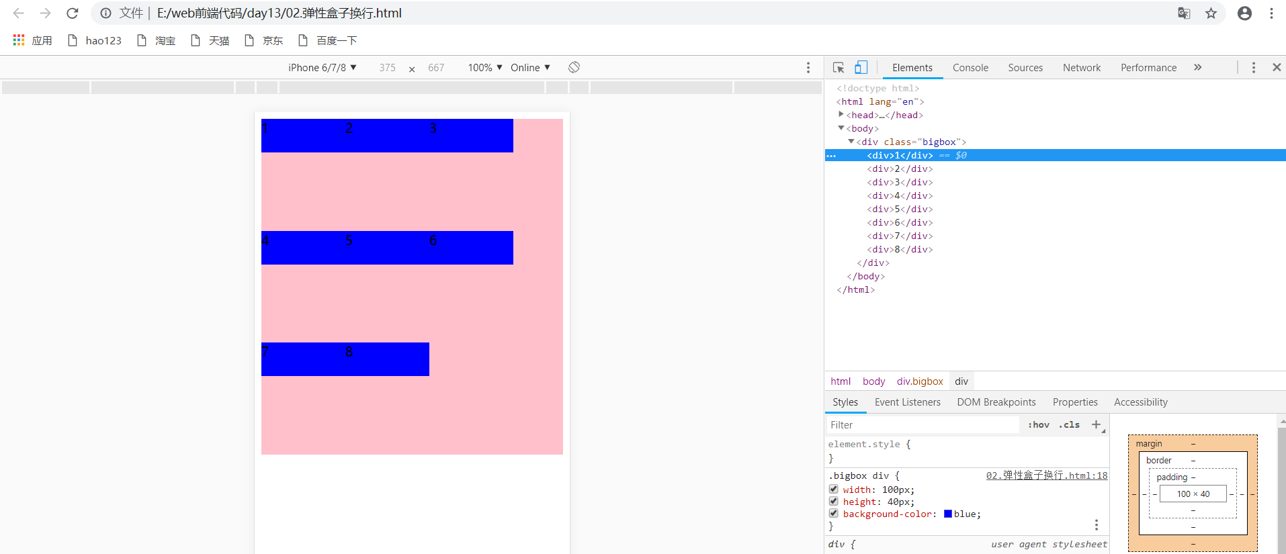Open the Chrome three-dot menu
1286x554 pixels.
pos(1271,13)
